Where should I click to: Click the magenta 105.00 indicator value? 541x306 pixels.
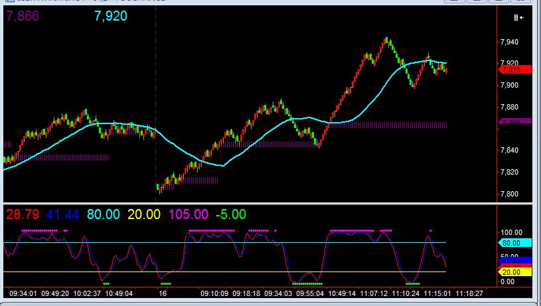tap(189, 214)
